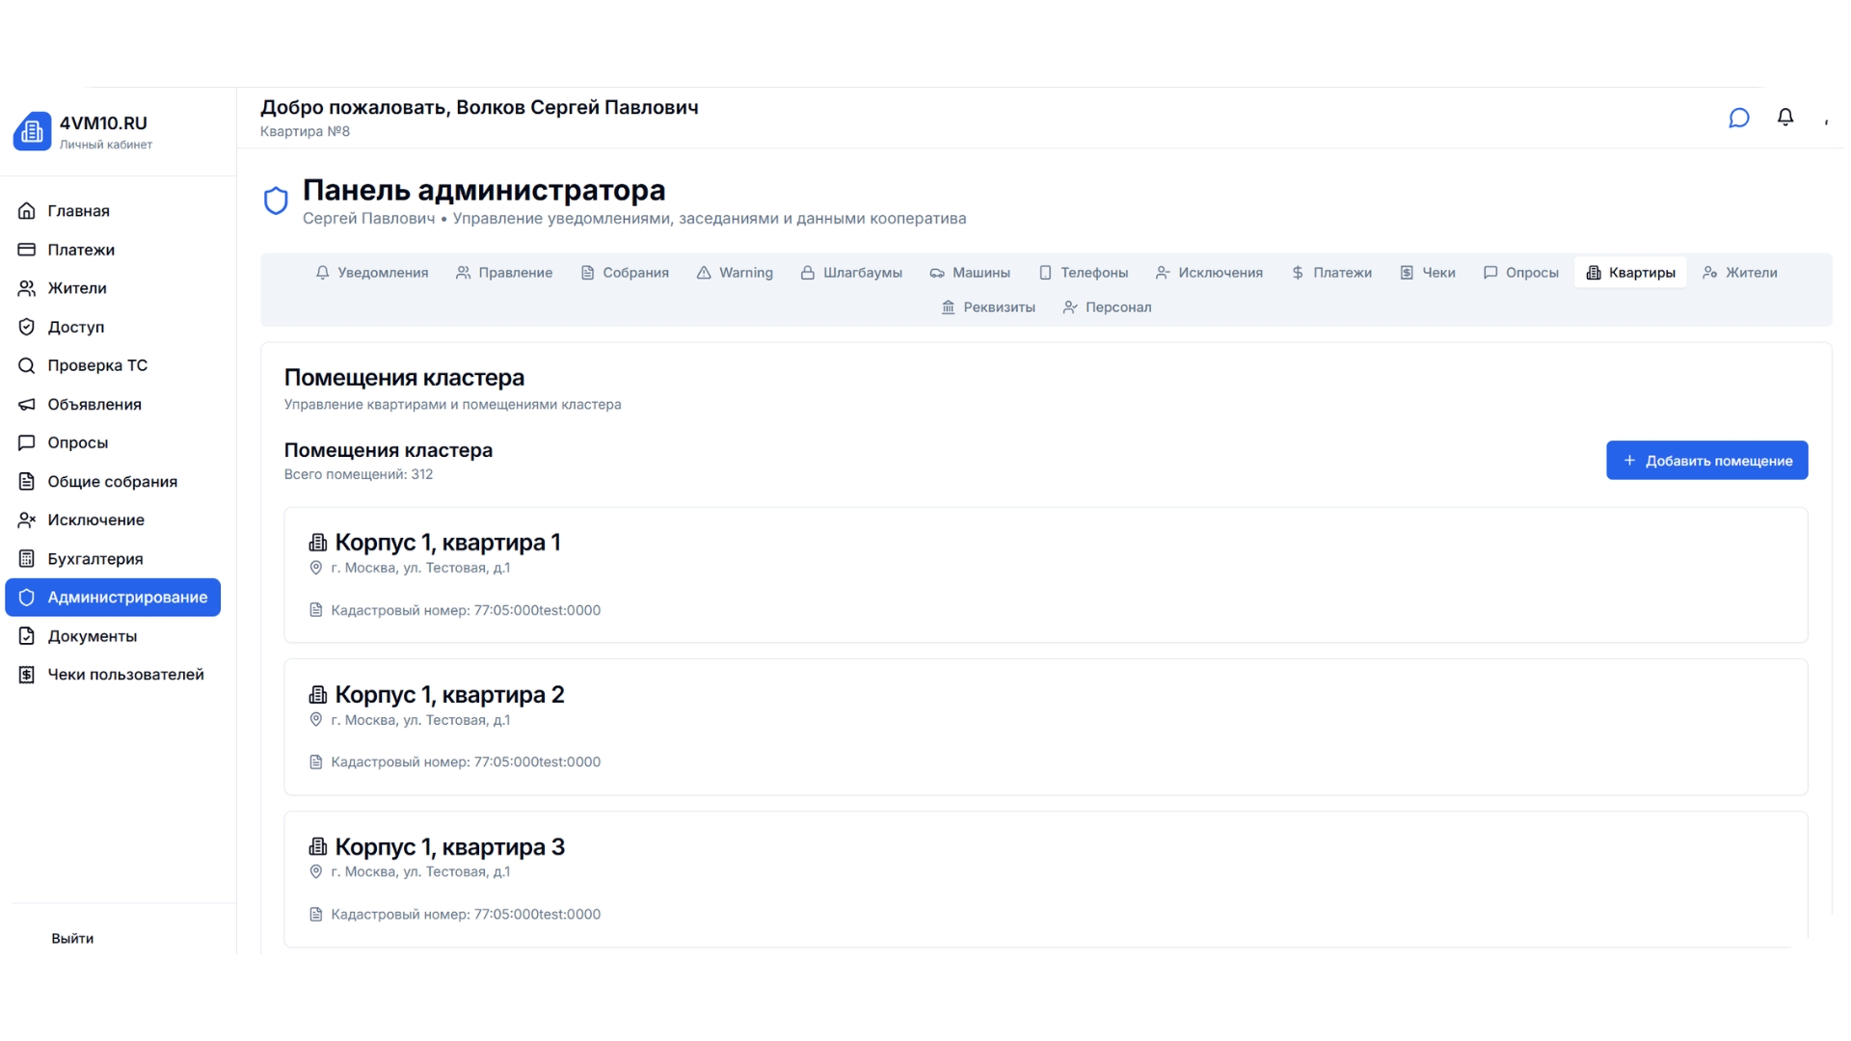Click Выйти to log out
Screen dimensions: 1851x1041
72,938
